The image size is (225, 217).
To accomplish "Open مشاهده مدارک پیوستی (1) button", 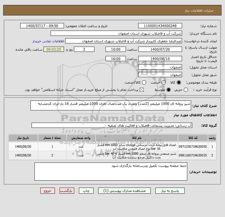I will click(124, 191).
